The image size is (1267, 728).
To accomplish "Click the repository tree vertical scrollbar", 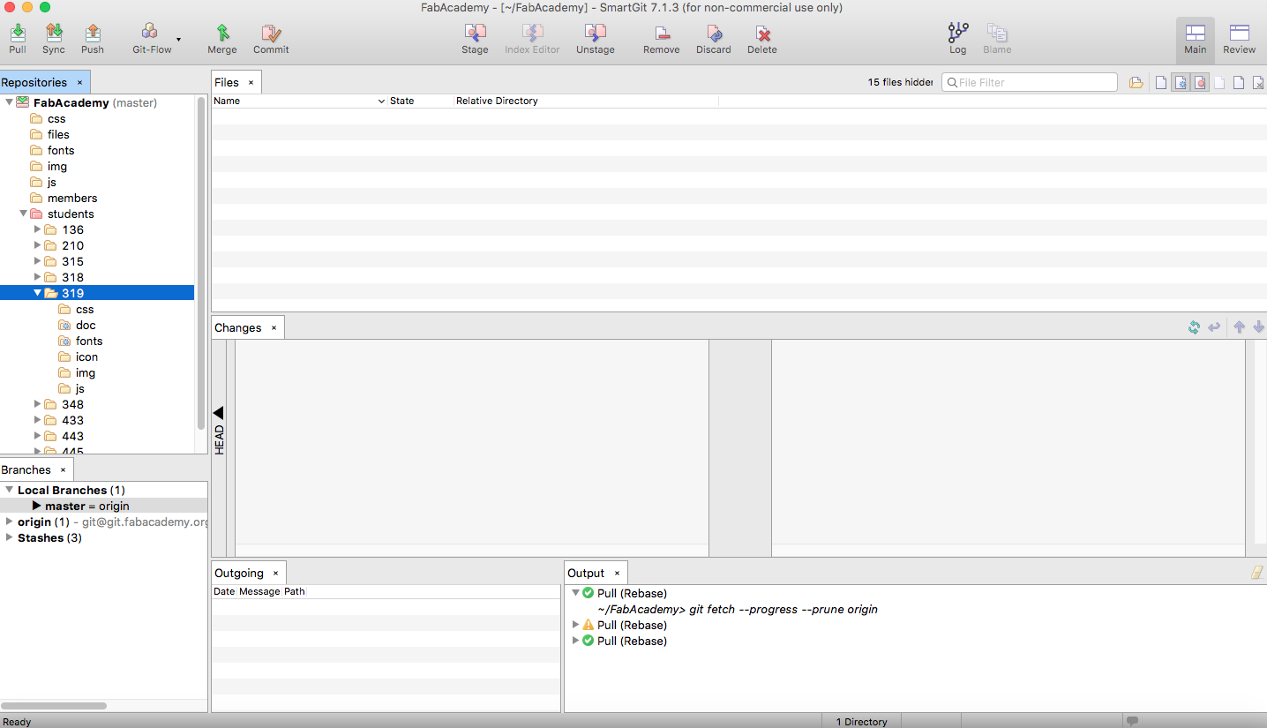I will click(201, 265).
